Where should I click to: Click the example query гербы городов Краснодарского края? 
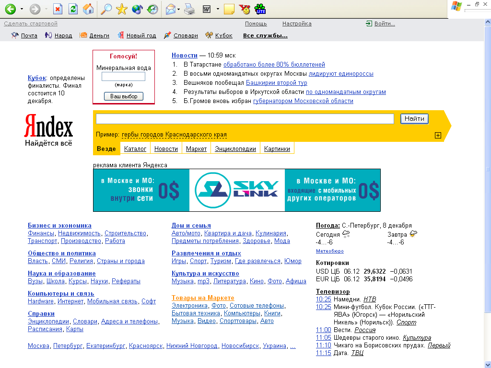click(x=174, y=135)
